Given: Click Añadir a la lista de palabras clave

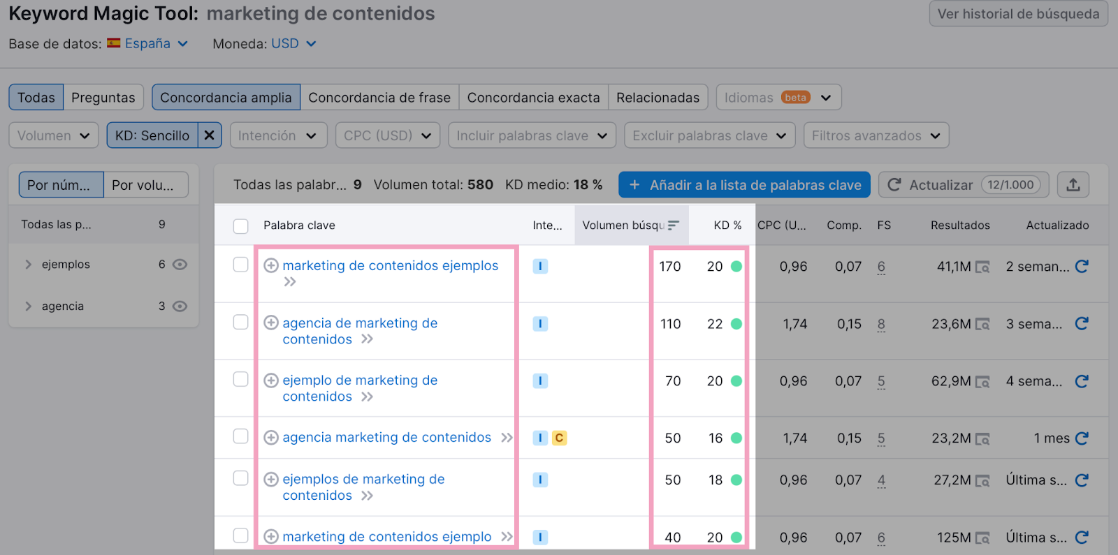Looking at the screenshot, I should tap(744, 185).
